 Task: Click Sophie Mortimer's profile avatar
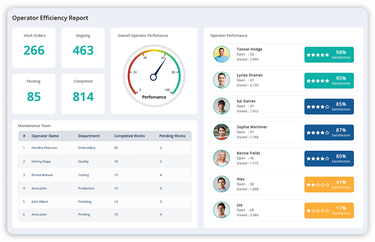[x=221, y=132]
